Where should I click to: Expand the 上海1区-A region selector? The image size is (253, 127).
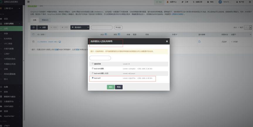click(11, 8)
